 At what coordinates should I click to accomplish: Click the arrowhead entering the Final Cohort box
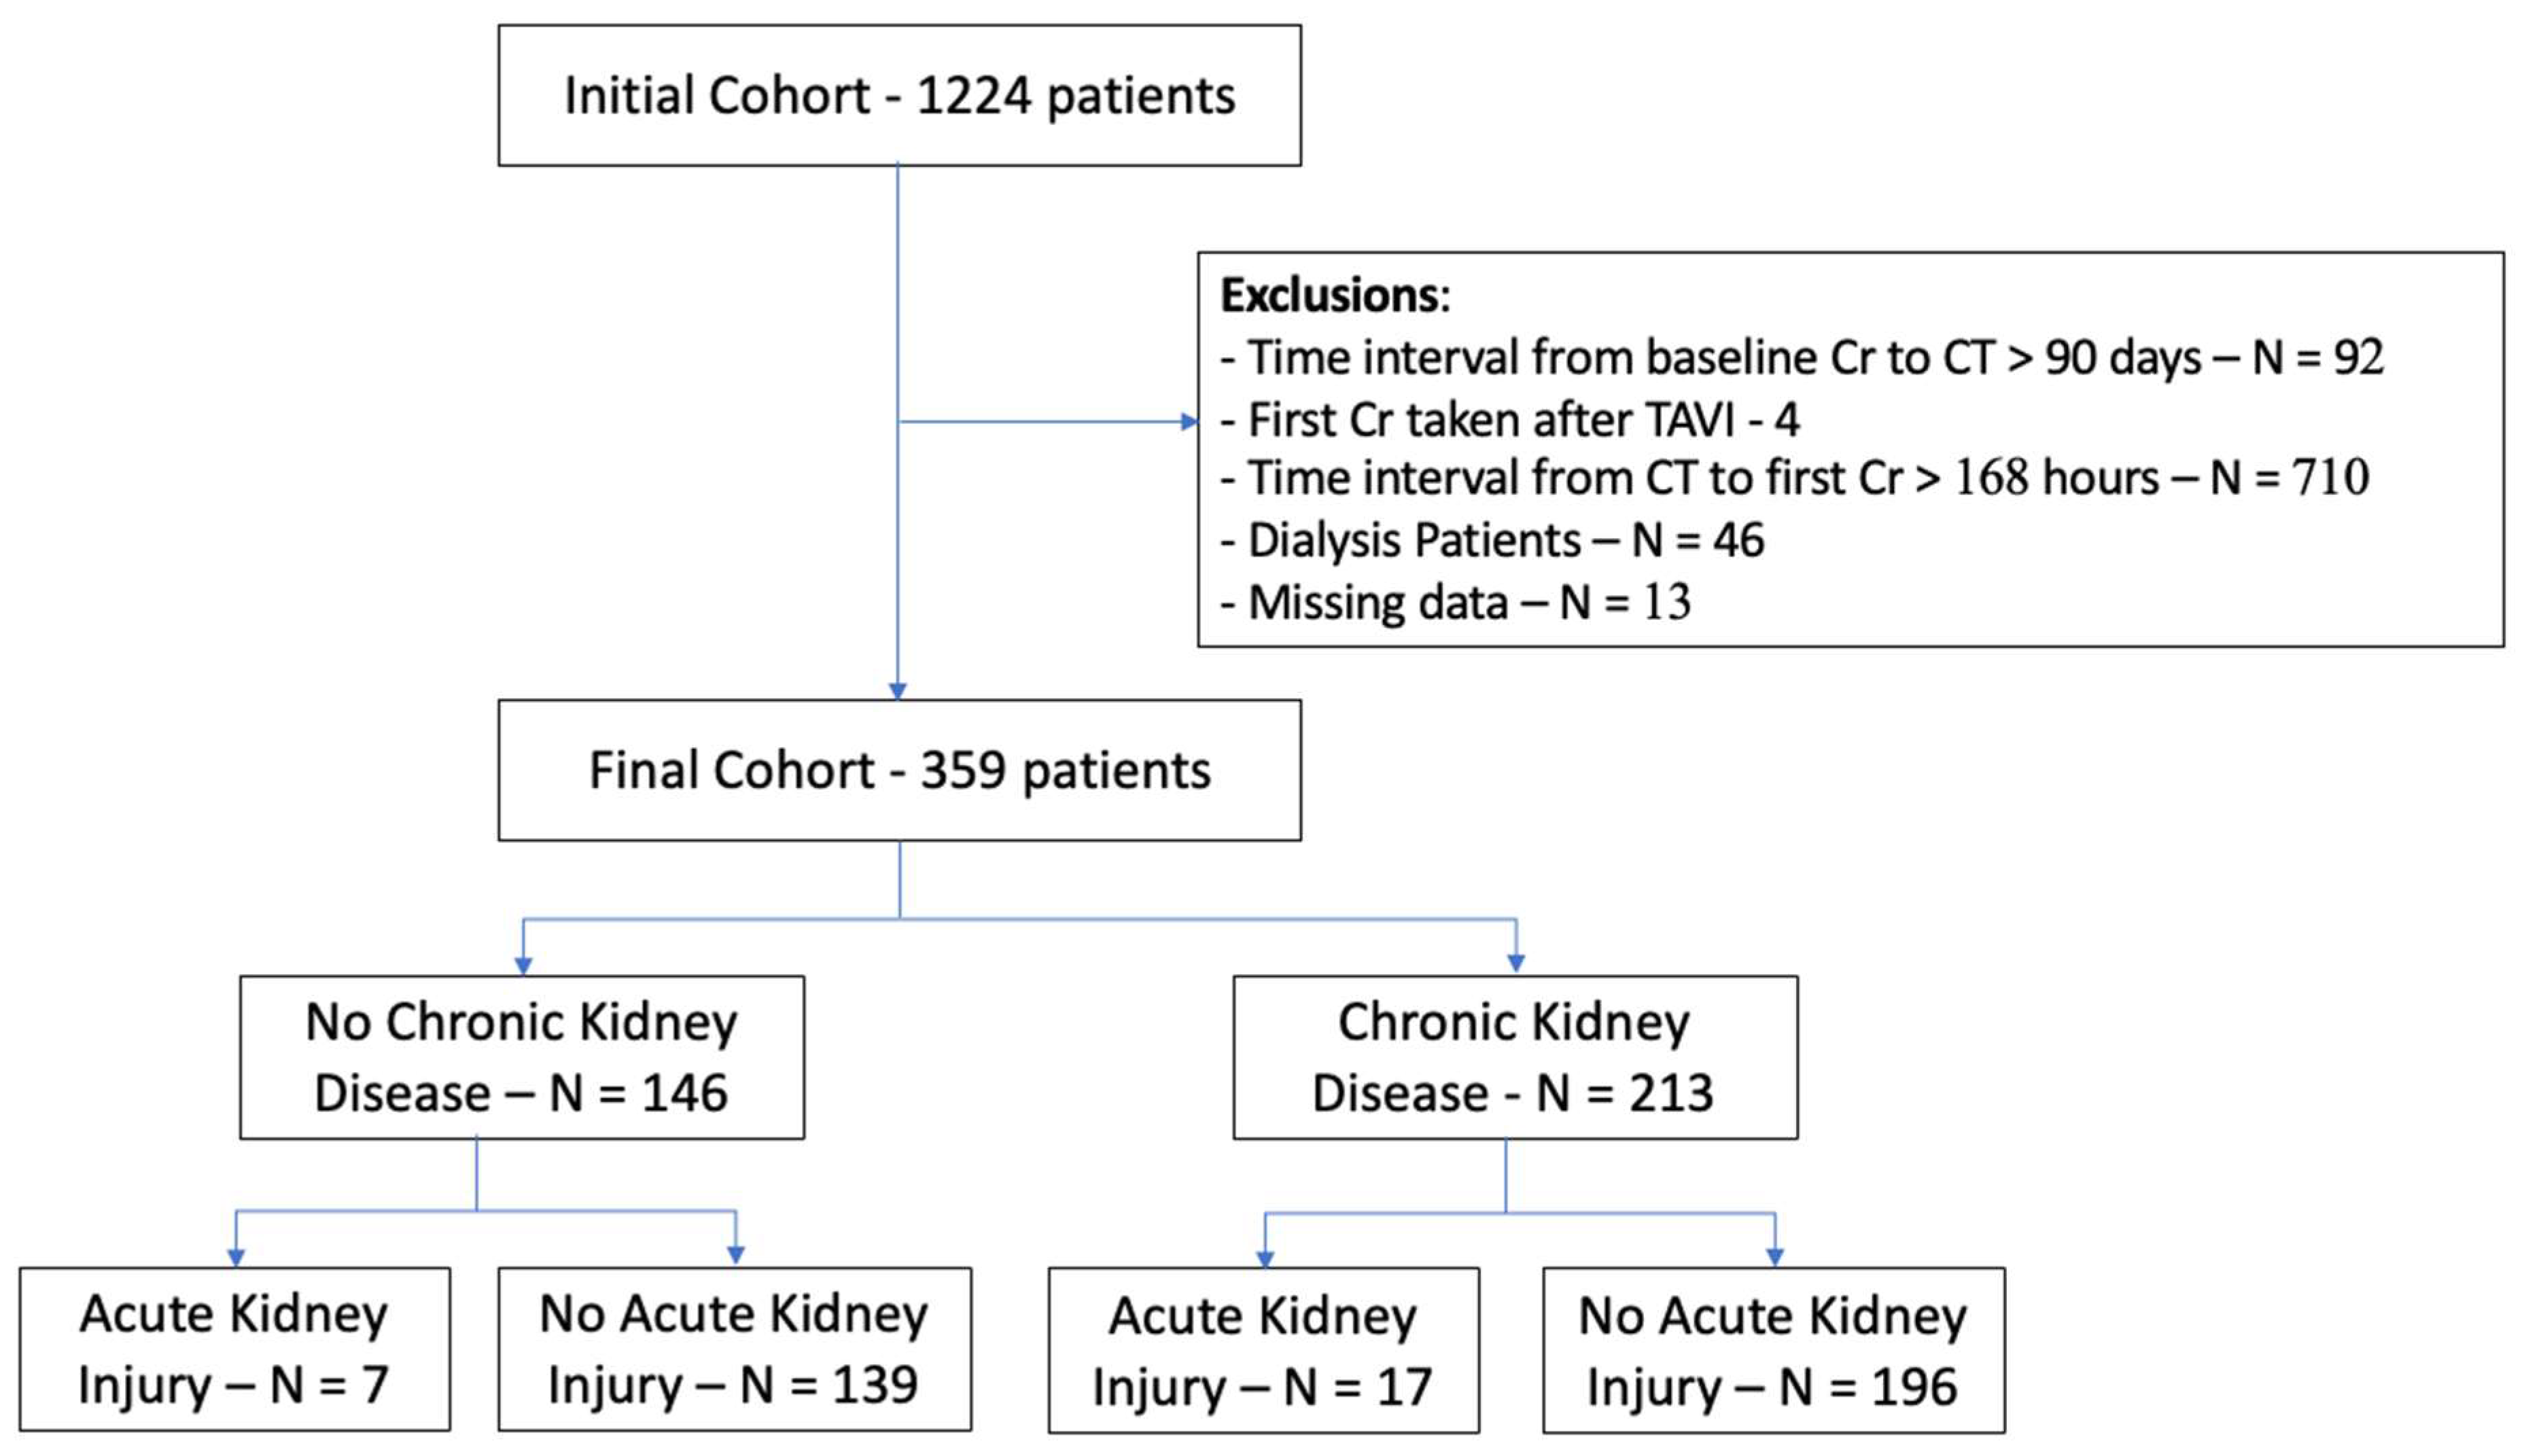click(x=897, y=690)
